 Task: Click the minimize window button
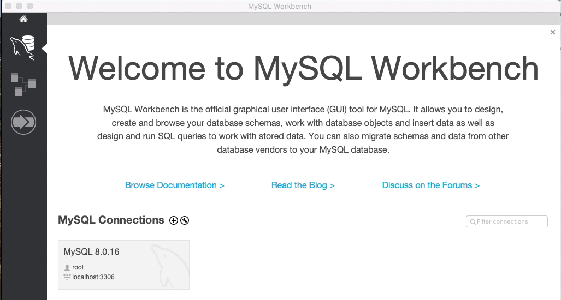tap(19, 6)
